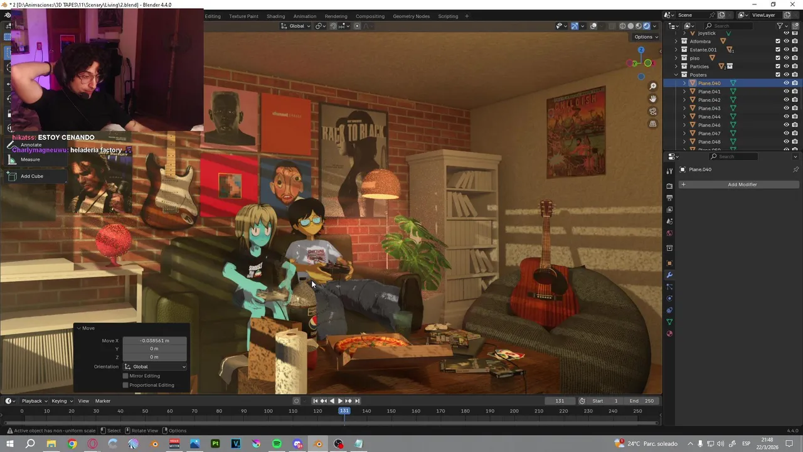The height and width of the screenshot is (452, 803).
Task: Open the Modifiers properties tab (wrench)
Action: pyautogui.click(x=669, y=275)
